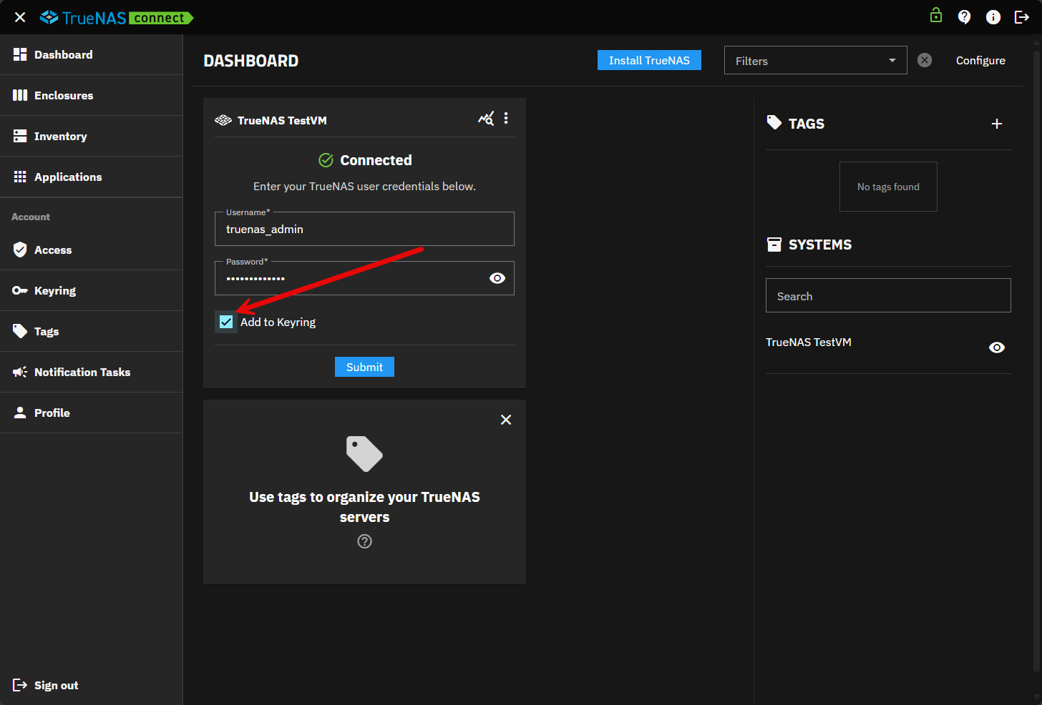Screen dimensions: 1042x705
Task: Click the Install TrueNAS button
Action: click(649, 60)
